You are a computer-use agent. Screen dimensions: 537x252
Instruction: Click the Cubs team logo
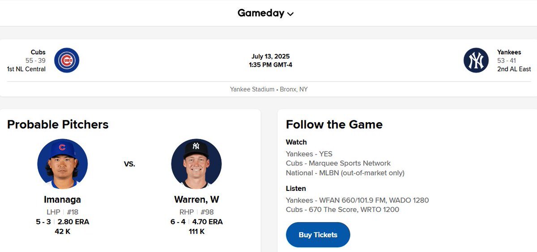pos(67,60)
